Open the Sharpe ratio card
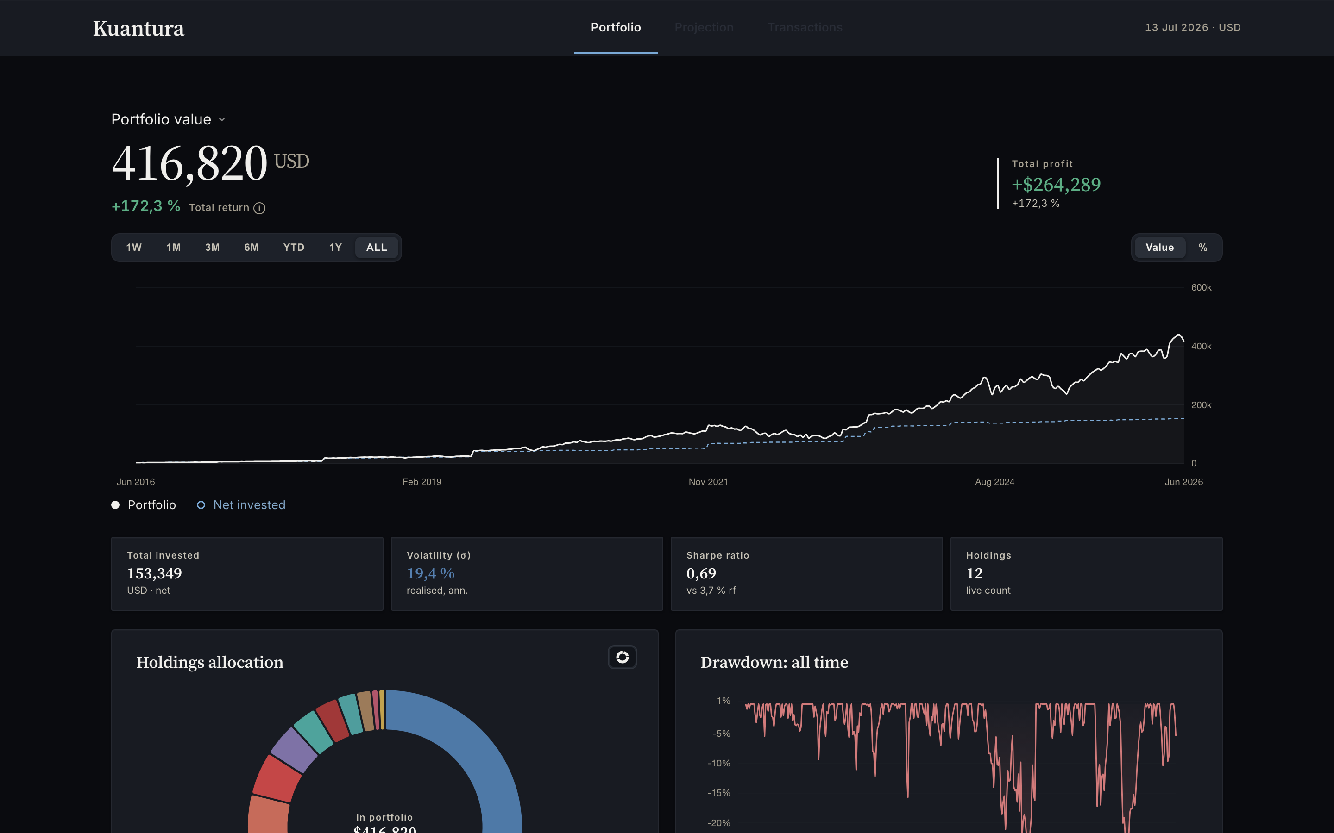1334x833 pixels. pos(806,573)
